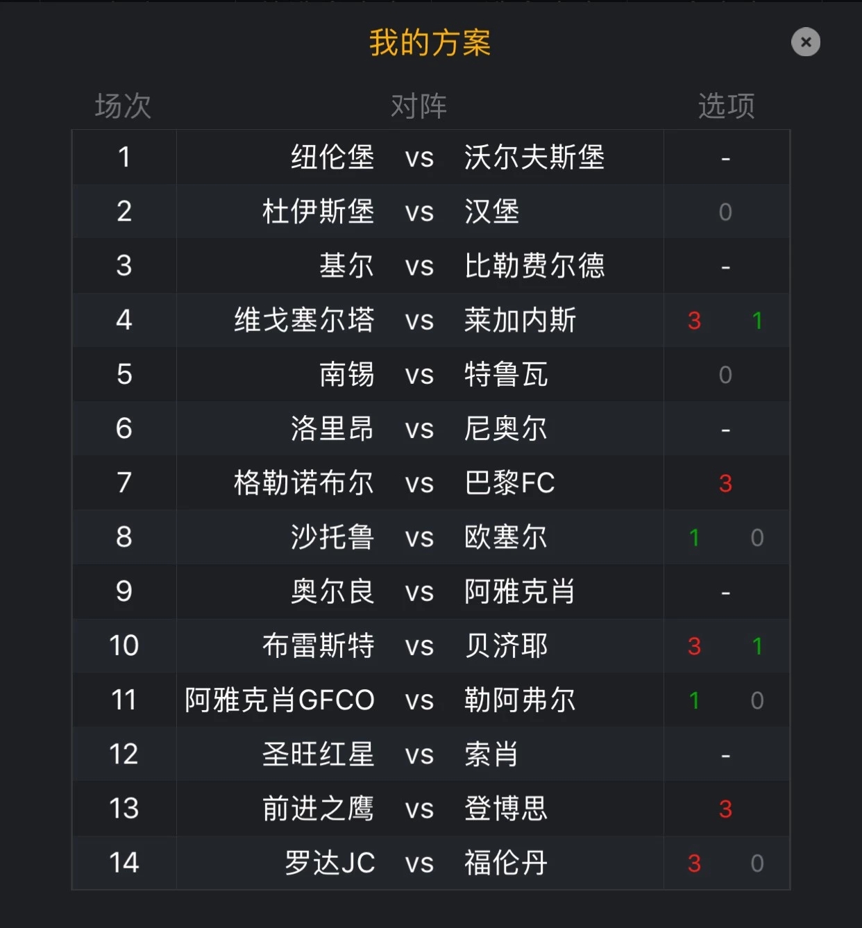Choose green 1 for 沙托鲁 vs 欧塞尔
Image resolution: width=862 pixels, height=928 pixels.
pyautogui.click(x=694, y=537)
